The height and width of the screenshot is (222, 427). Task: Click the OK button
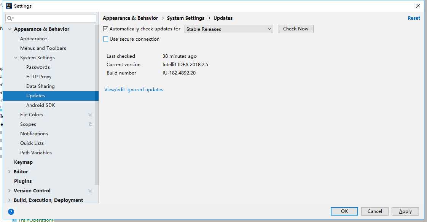tap(344, 211)
